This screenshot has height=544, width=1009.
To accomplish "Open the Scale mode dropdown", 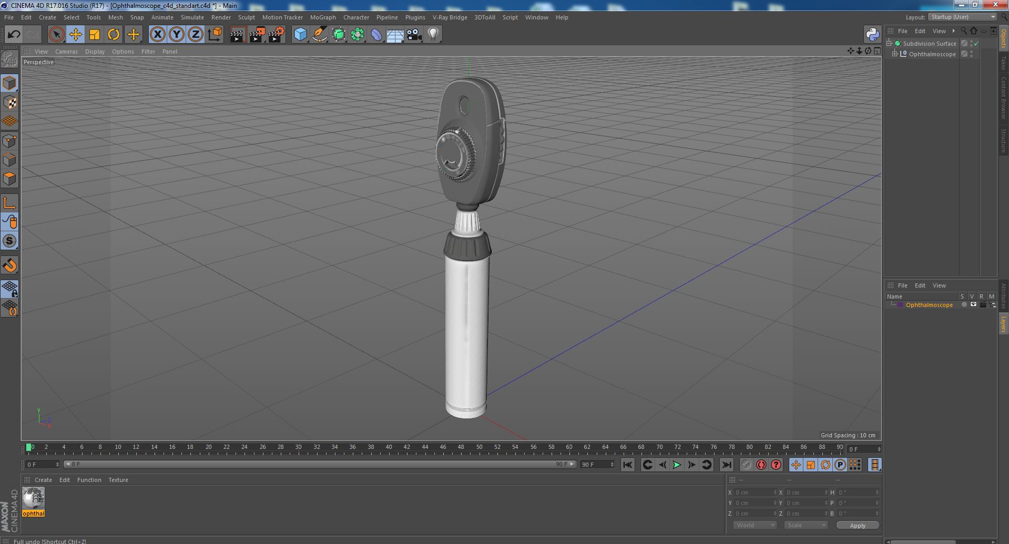I will click(806, 525).
